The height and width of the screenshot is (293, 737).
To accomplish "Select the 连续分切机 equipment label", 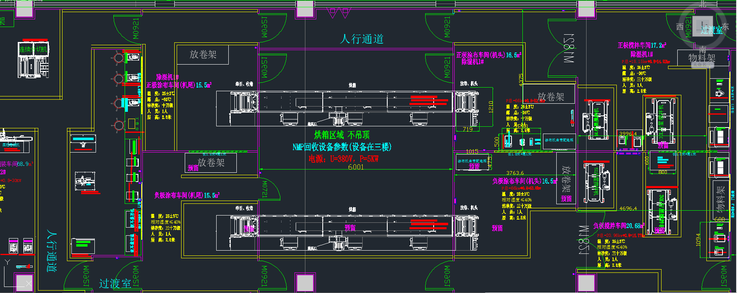I will coord(33,49).
